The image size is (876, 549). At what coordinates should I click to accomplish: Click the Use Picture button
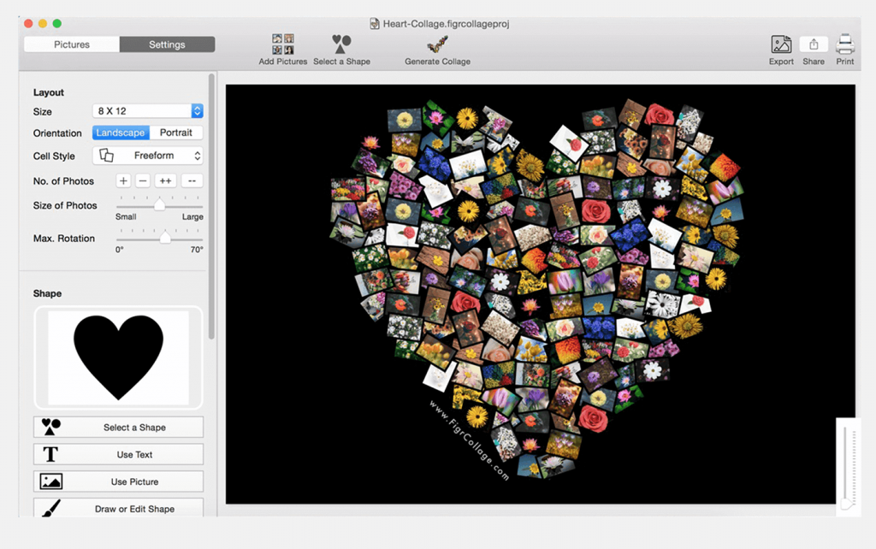pyautogui.click(x=118, y=481)
